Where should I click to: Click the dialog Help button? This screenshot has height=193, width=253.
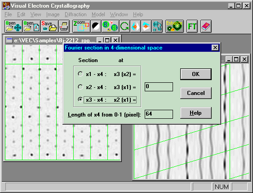click(196, 113)
